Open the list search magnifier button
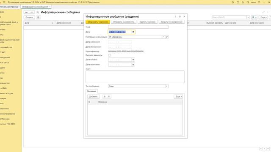Screen dimensions: 271x152 254,17
